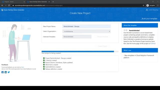
Task: Click the New Project Name field
Action: coord(86,26)
